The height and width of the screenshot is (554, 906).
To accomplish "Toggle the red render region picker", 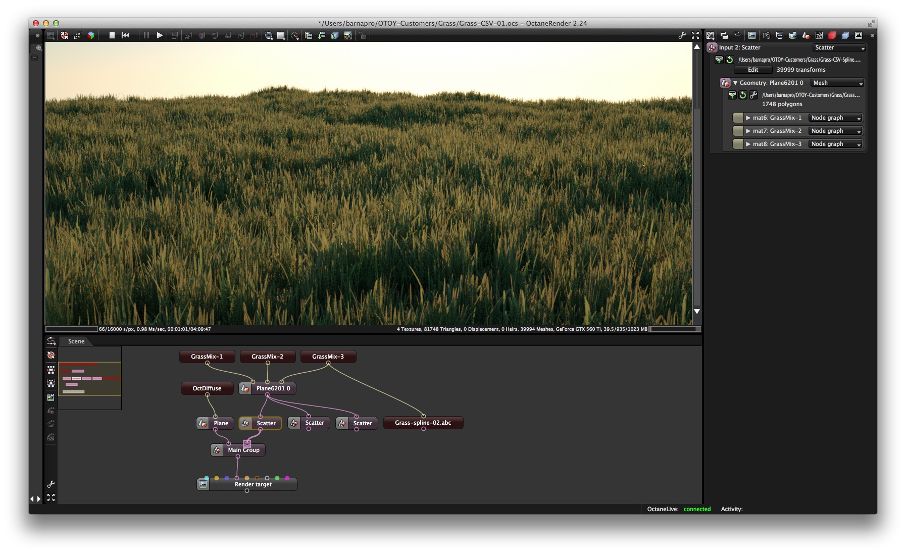I will (254, 36).
